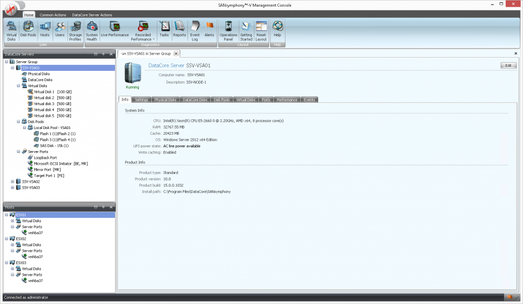The width and height of the screenshot is (523, 304).
Task: Open Virtual Disks list in ribbon
Action: click(11, 30)
